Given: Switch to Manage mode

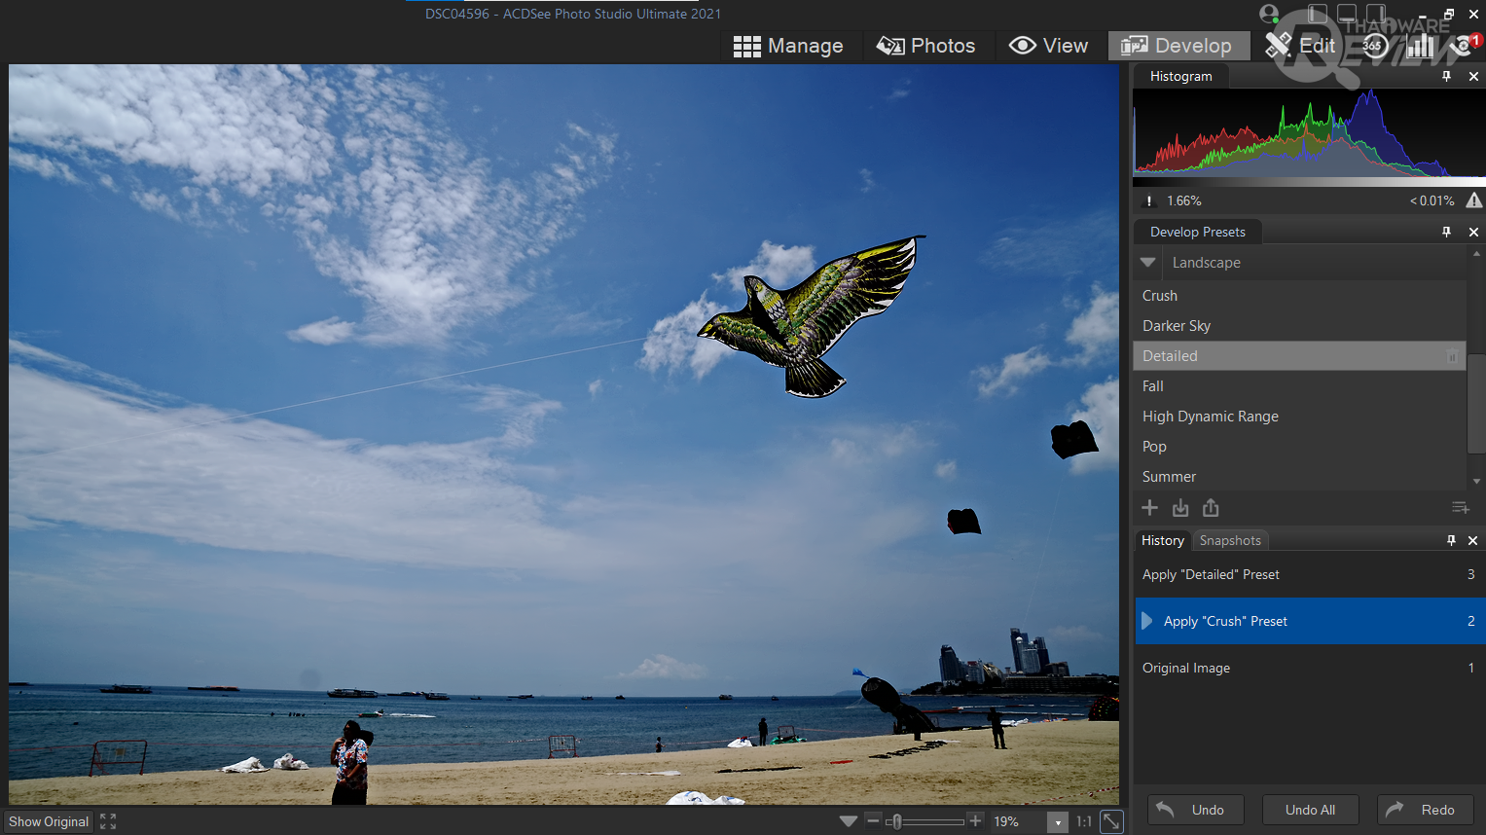Looking at the screenshot, I should coord(788,46).
